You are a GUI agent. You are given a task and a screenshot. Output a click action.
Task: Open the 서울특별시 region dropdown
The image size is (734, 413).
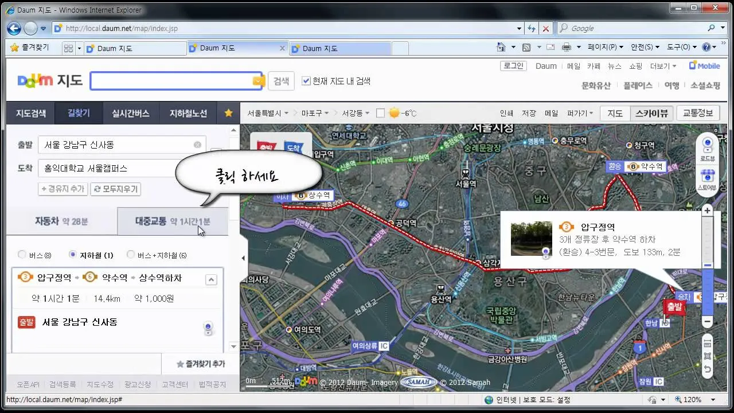click(268, 113)
